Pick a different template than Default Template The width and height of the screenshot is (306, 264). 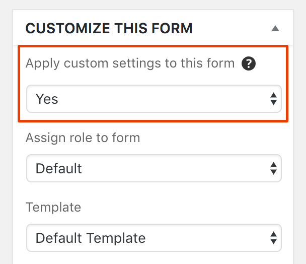[154, 238]
